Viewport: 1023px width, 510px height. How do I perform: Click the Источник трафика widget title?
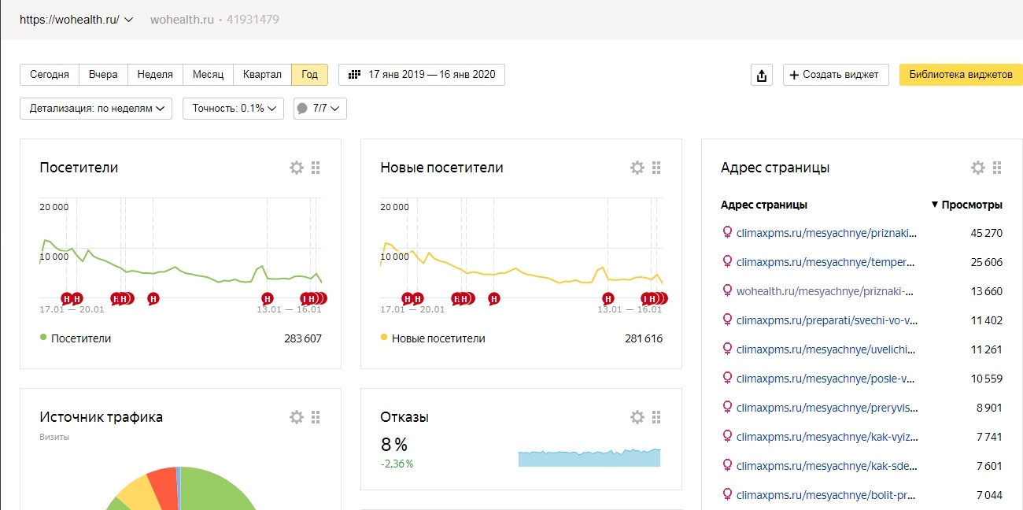102,417
